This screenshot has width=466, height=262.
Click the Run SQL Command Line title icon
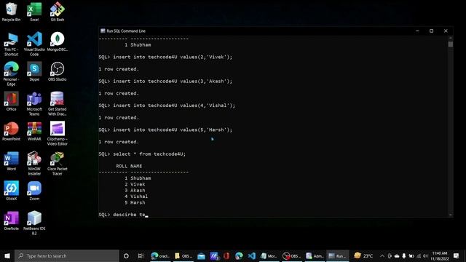click(103, 31)
